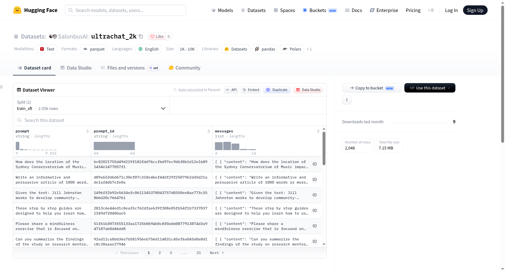The width and height of the screenshot is (505, 272).
Task: Open Buckets in the top navigation
Action: (320, 10)
